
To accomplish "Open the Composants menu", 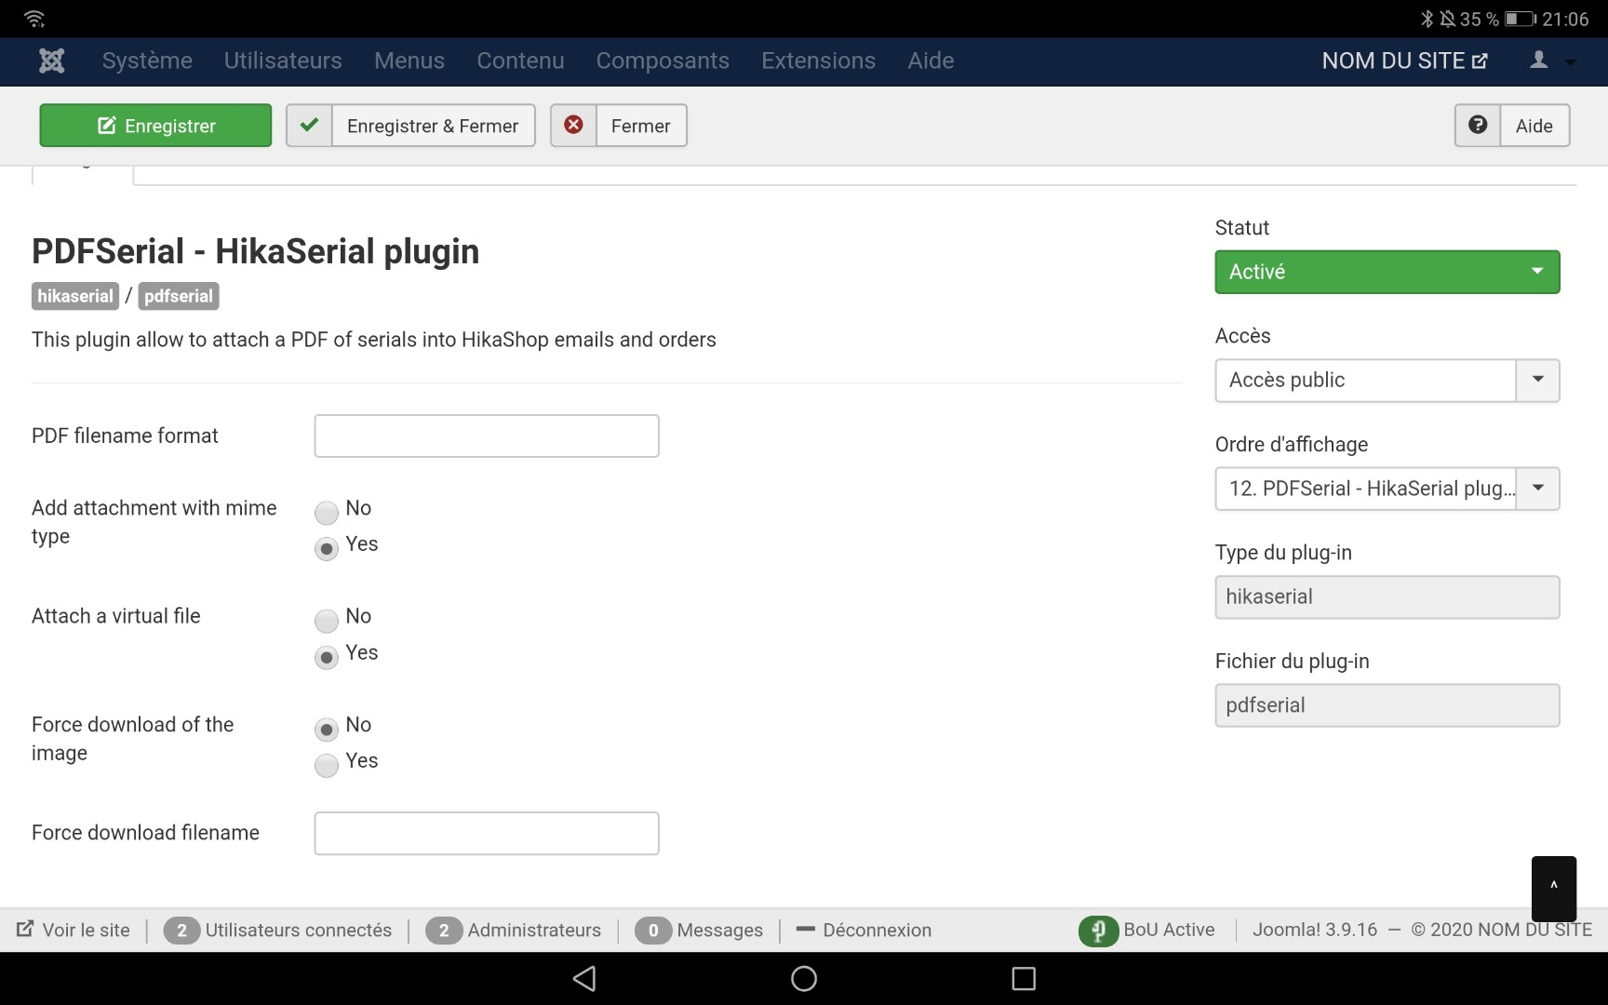I will click(x=662, y=60).
